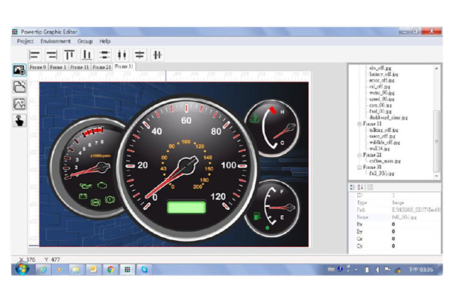Open Google Chrome from the taskbar

(x=110, y=270)
